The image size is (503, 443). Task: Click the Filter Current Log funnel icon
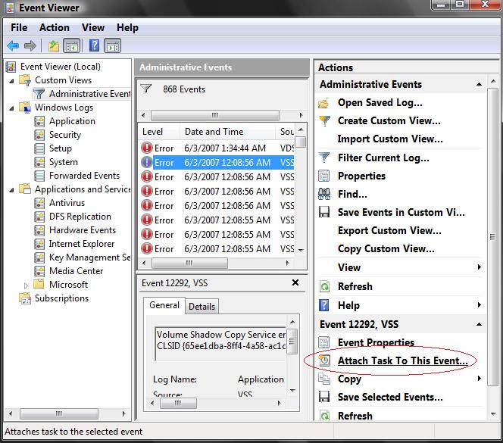pos(324,158)
